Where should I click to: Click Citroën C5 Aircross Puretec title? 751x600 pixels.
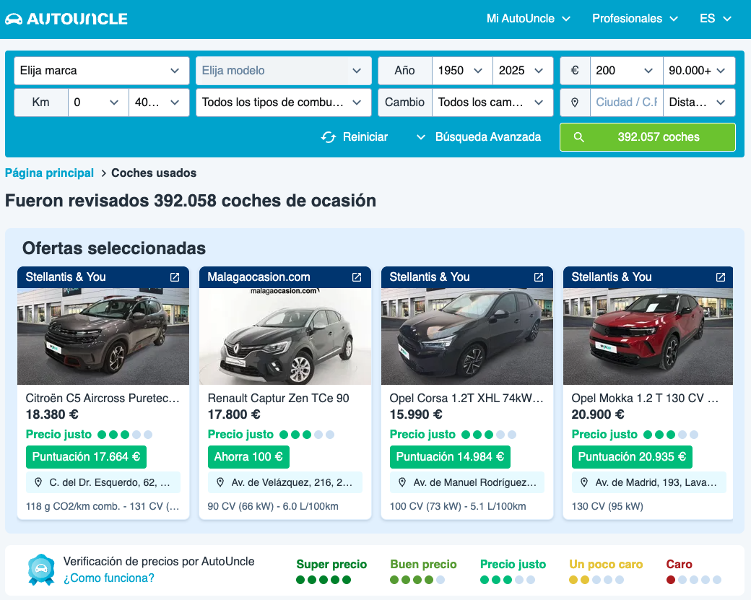103,399
